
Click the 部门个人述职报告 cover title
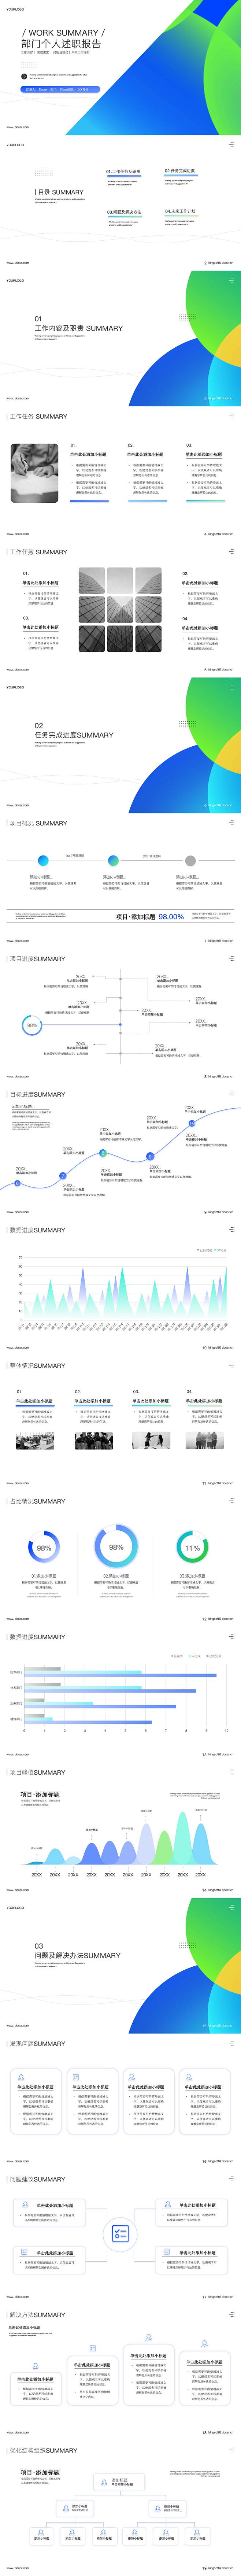pyautogui.click(x=62, y=44)
